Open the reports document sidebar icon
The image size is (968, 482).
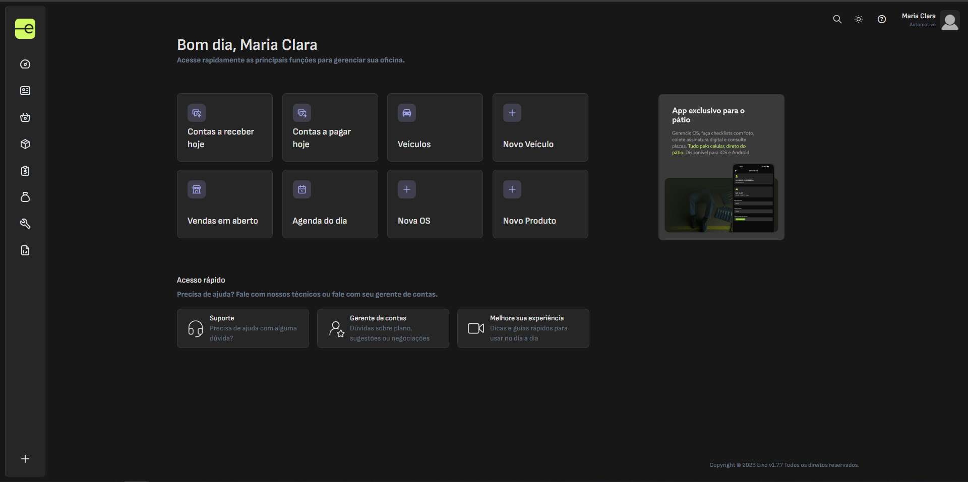[x=25, y=250]
